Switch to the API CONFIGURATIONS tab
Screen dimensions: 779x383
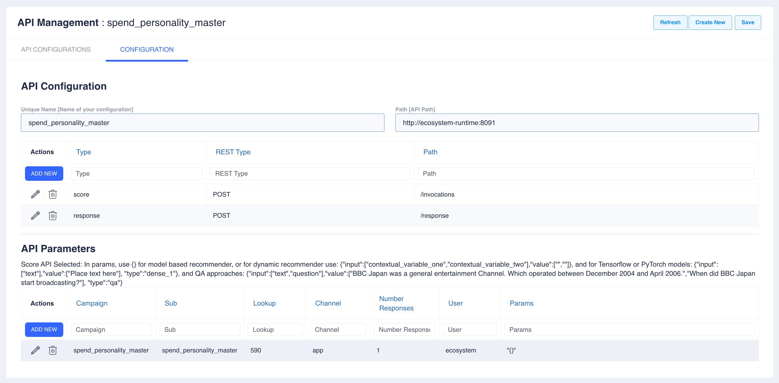click(x=56, y=49)
